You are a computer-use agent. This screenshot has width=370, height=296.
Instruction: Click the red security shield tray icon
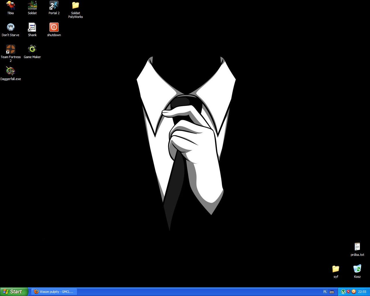pyautogui.click(x=349, y=292)
